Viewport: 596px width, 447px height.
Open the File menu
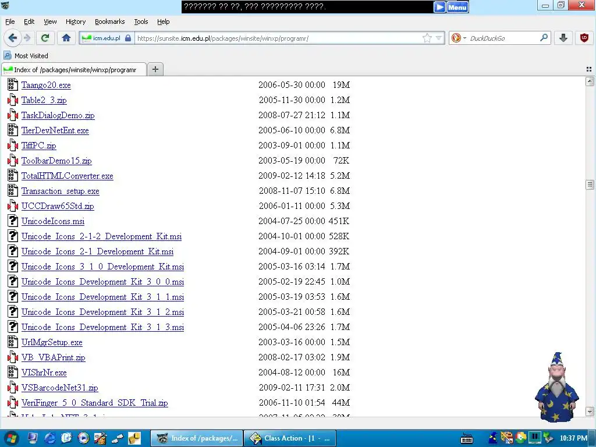point(10,22)
